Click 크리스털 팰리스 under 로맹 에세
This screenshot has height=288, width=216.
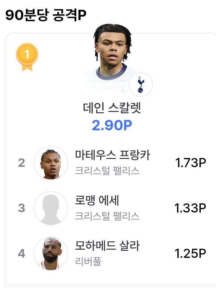107,216
